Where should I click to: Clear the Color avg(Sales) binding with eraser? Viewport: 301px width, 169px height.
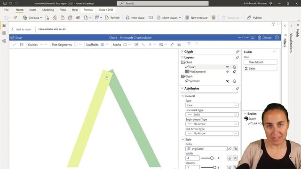[x=230, y=149]
